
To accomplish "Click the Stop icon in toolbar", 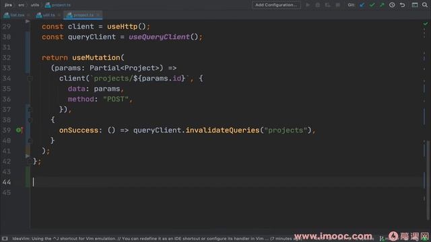I will click(x=338, y=5).
